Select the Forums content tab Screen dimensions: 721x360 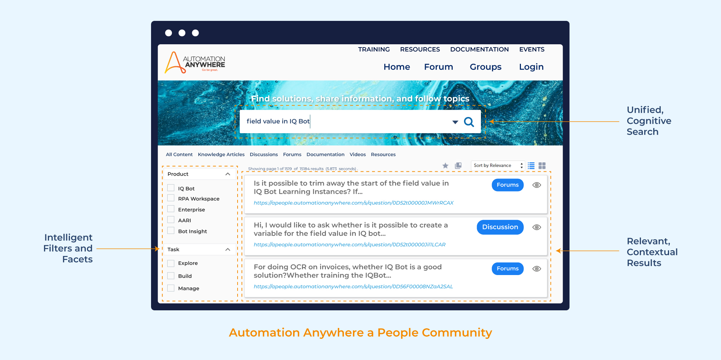(x=292, y=154)
